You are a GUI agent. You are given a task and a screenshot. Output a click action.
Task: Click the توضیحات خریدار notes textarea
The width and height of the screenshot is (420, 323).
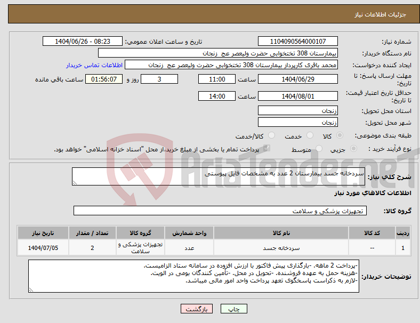193,276
